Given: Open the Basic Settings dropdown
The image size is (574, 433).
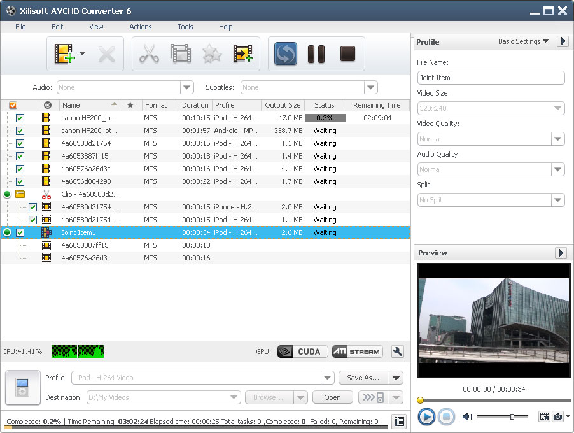Looking at the screenshot, I should (x=523, y=41).
